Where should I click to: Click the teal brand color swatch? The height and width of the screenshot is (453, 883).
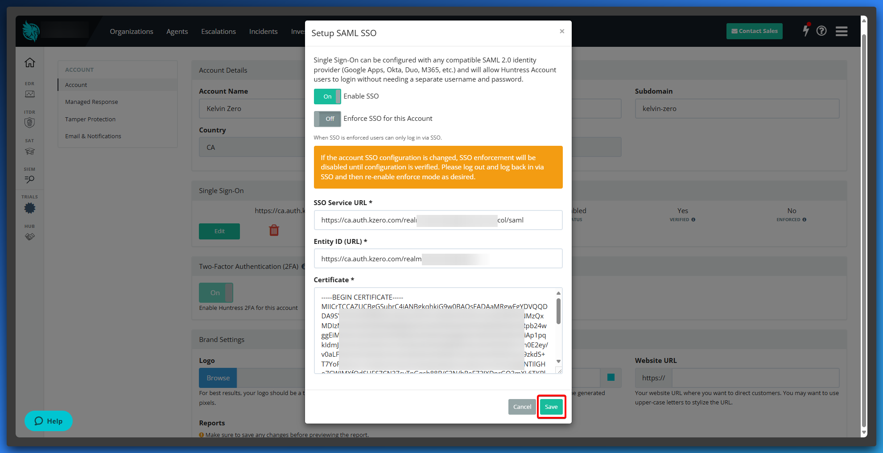tap(611, 378)
